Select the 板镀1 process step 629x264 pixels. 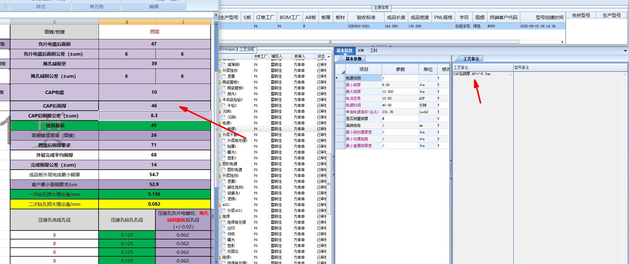[x=232, y=129]
